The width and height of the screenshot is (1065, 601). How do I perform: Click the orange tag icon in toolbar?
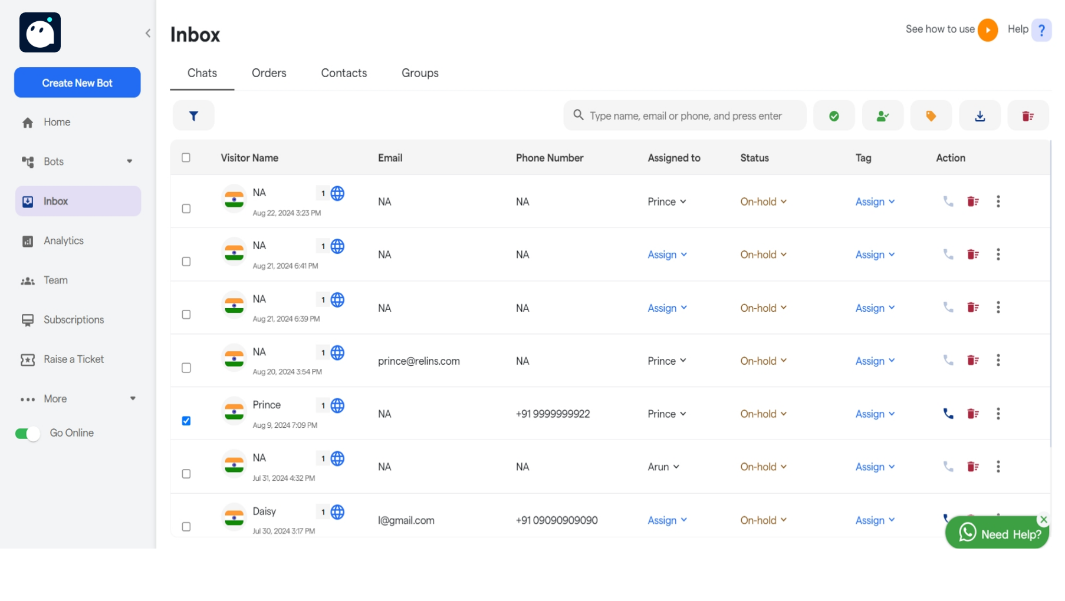pos(931,115)
